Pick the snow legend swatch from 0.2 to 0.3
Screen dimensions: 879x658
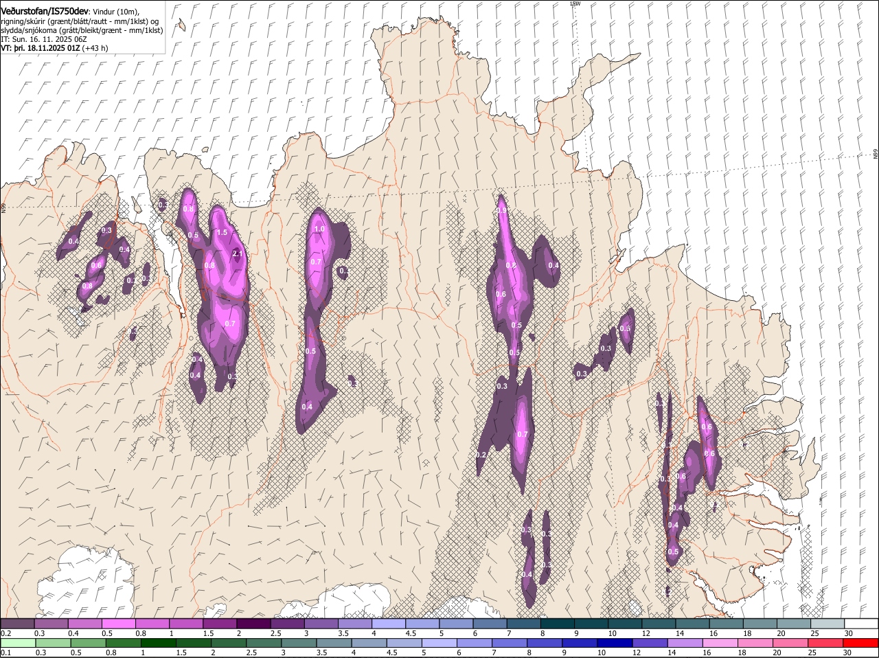pos(17,624)
